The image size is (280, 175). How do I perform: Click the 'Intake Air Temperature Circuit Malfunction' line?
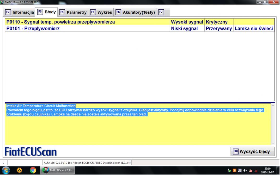click(x=41, y=106)
